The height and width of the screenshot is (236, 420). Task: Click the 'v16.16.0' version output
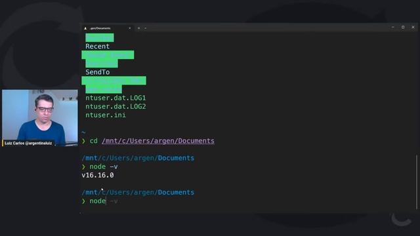(x=98, y=175)
